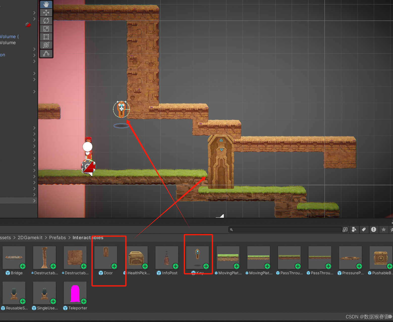Select the HealthPickup prefab thumbnail
Viewport: 393px width, 322px height.
click(x=136, y=258)
